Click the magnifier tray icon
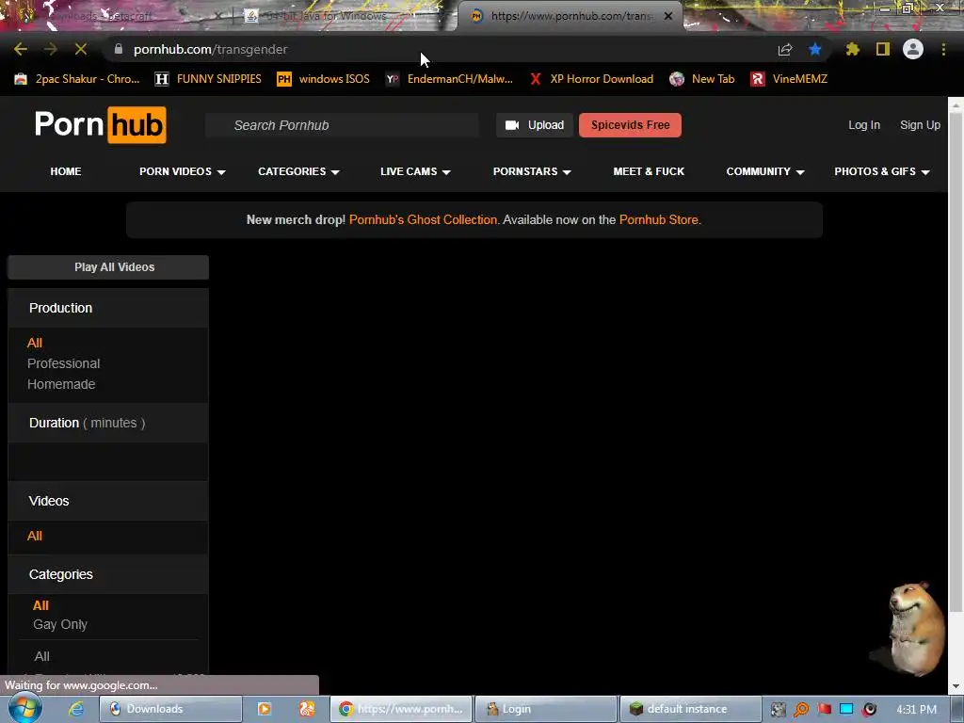Screen dimensions: 964x723 801,710
